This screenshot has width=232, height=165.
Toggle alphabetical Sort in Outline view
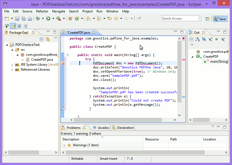(x=198, y=39)
